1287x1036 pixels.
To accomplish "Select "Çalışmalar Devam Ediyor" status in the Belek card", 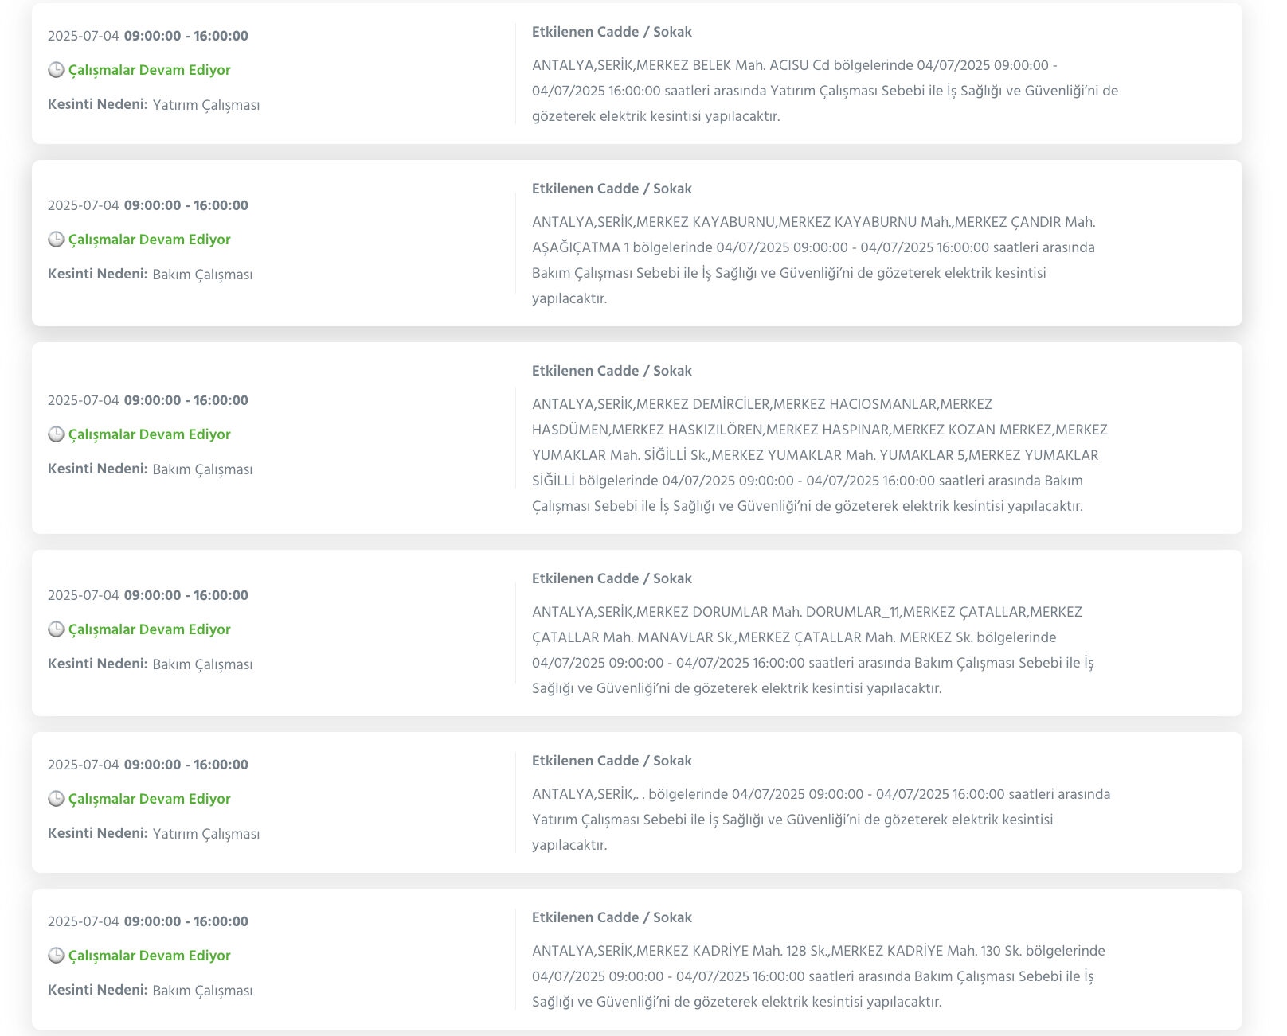I will (149, 70).
